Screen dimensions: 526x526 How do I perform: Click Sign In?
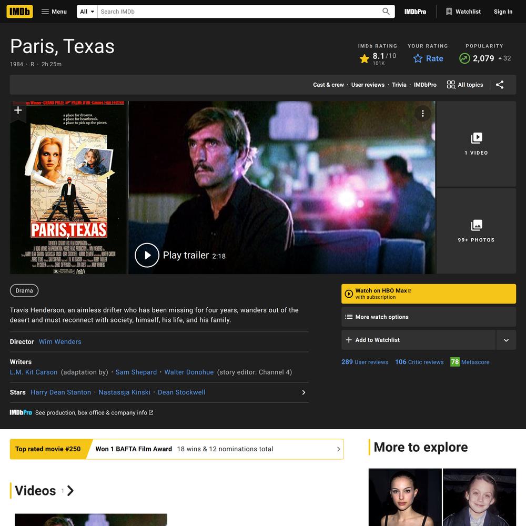(503, 12)
